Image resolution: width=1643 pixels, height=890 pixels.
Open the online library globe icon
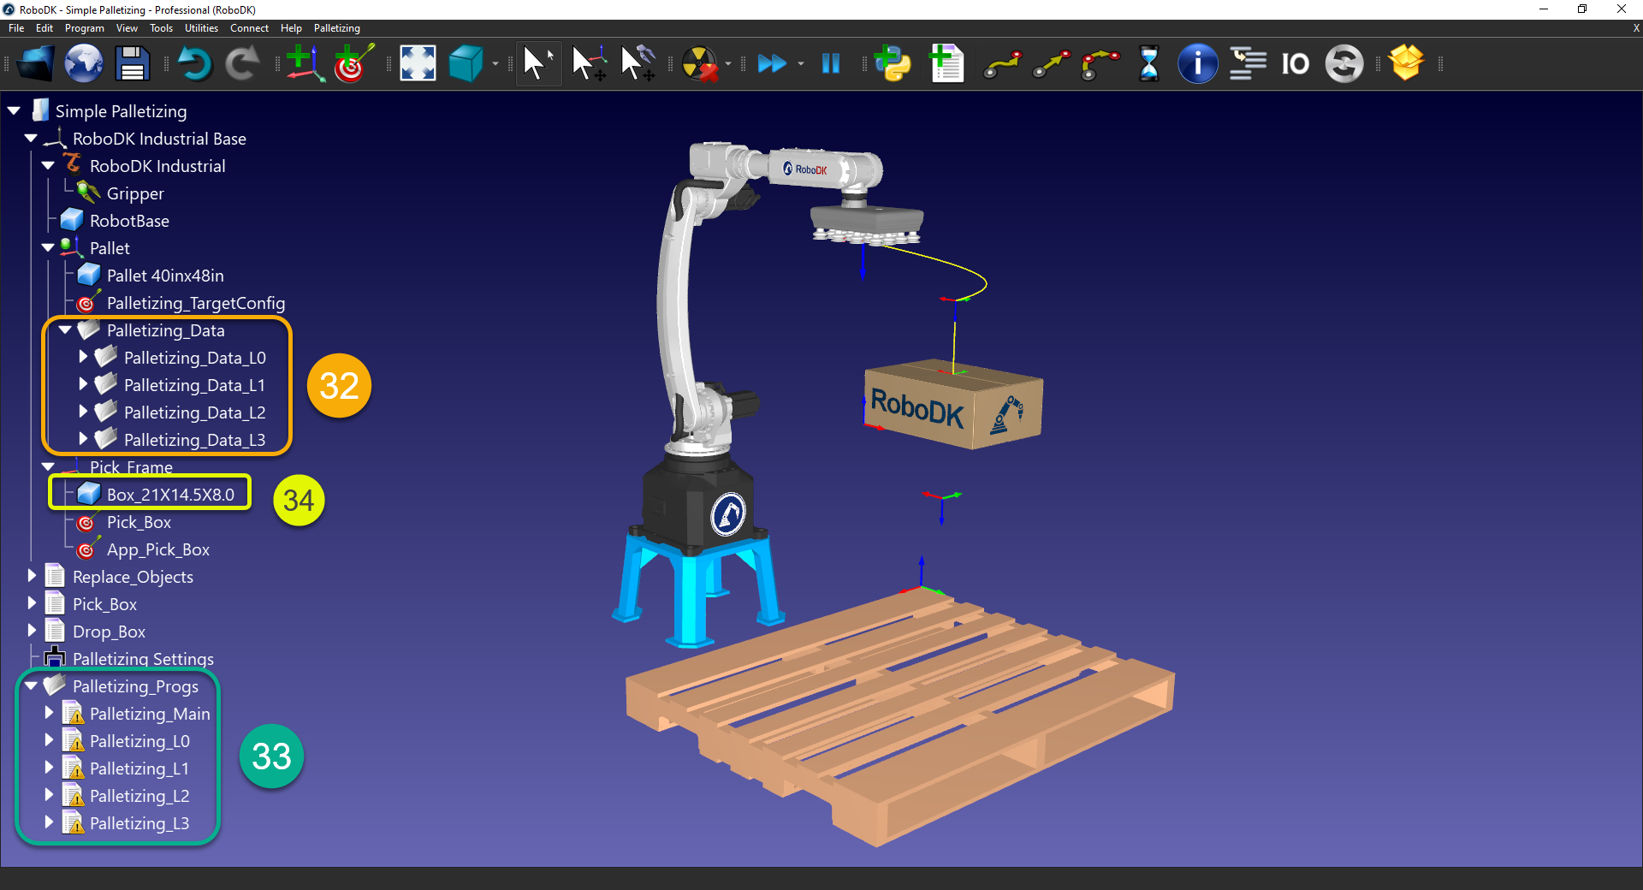[83, 62]
